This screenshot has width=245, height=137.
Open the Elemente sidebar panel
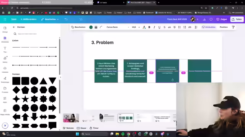[5, 40]
